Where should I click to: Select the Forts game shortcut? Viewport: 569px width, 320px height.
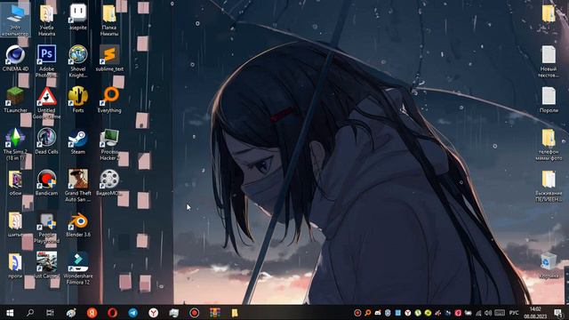(x=77, y=100)
